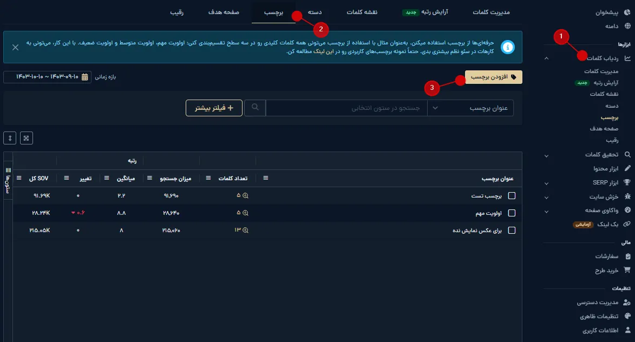Click the اطلاعات کاربری person icon
Image resolution: width=635 pixels, height=342 pixels.
coord(628,330)
